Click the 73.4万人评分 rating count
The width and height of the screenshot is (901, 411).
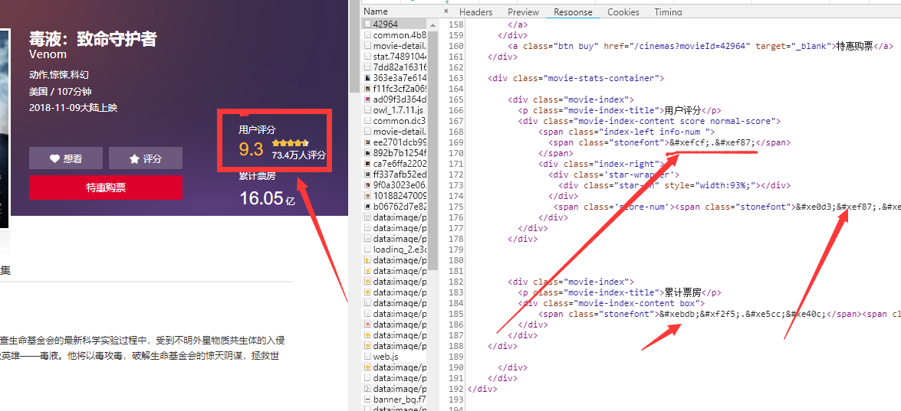coord(299,155)
